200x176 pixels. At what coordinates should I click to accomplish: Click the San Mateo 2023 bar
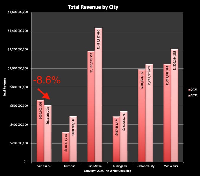point(91,106)
